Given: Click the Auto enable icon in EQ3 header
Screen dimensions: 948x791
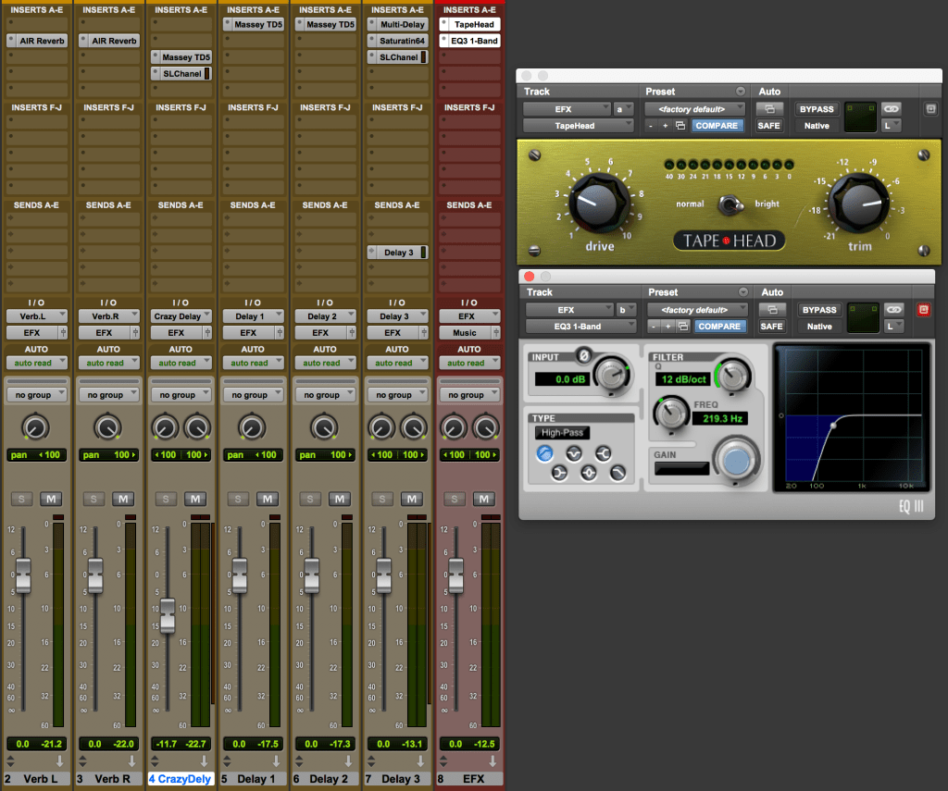Looking at the screenshot, I should coord(772,309).
